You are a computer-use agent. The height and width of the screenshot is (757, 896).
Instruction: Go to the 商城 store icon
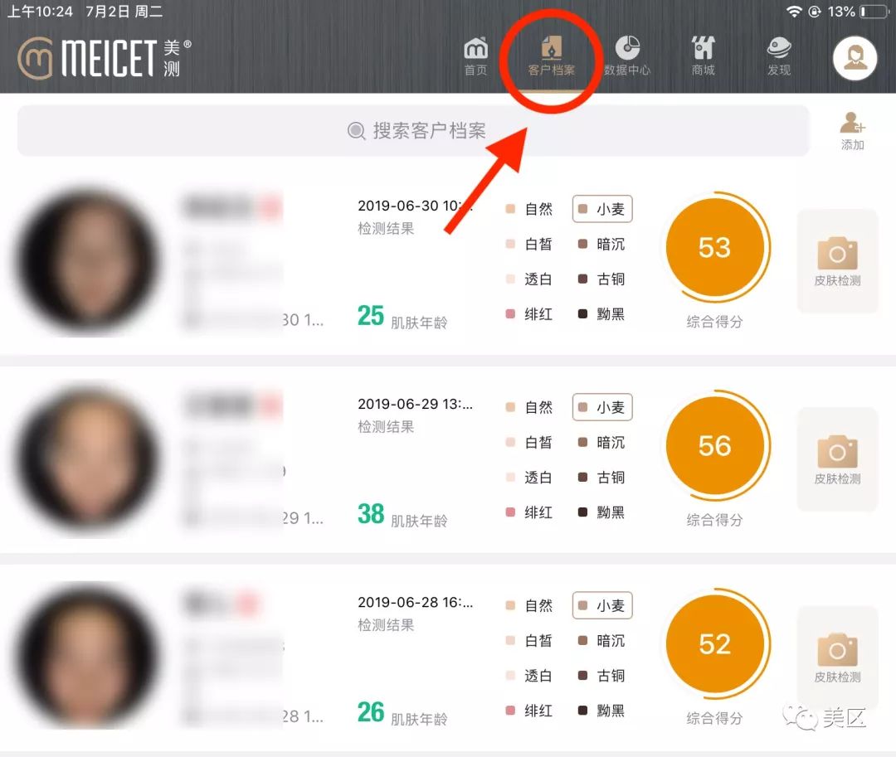[x=703, y=56]
